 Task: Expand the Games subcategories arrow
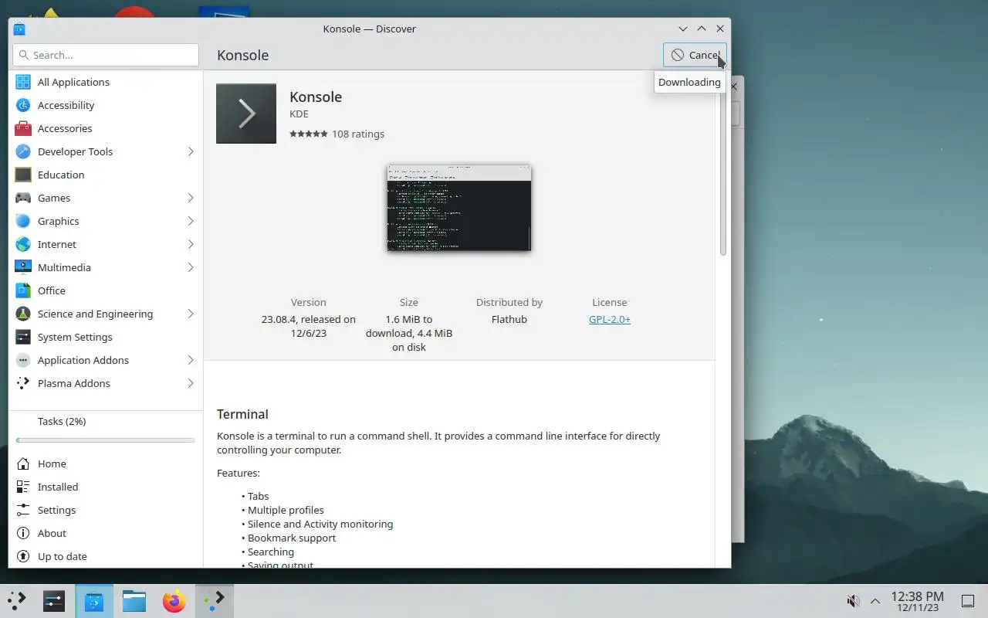point(191,198)
